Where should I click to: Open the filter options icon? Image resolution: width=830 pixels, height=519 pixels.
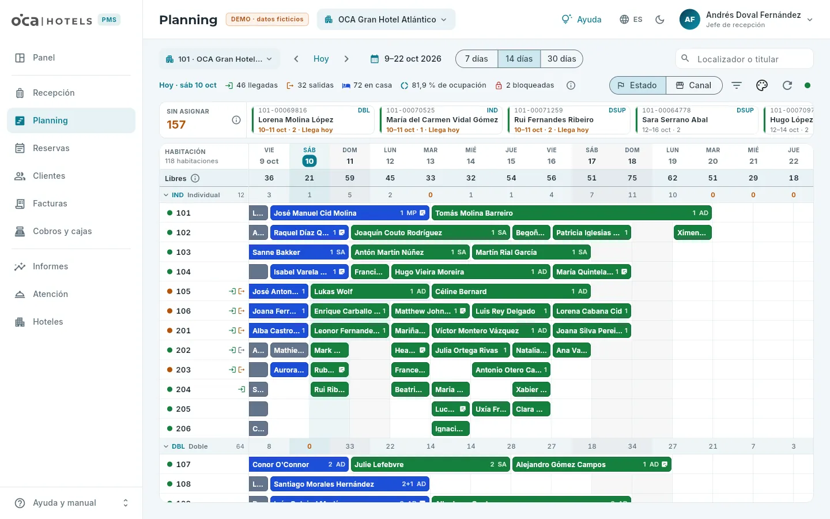(737, 85)
